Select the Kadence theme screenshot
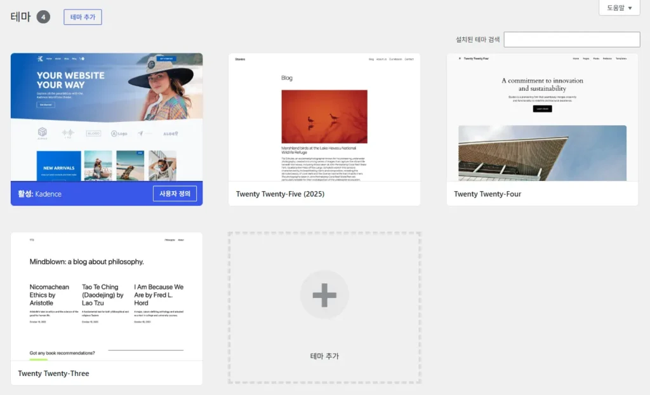The image size is (650, 395). 107,117
